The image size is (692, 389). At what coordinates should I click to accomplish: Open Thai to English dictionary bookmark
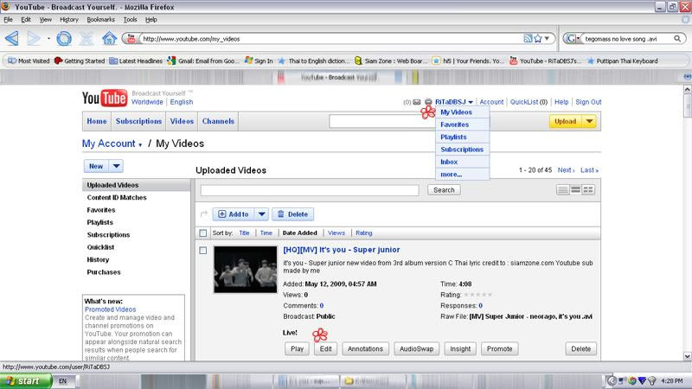314,61
